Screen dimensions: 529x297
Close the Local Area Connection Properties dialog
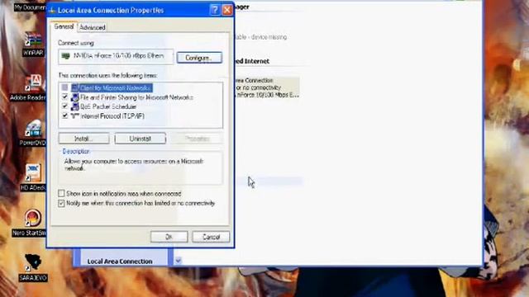(x=227, y=10)
